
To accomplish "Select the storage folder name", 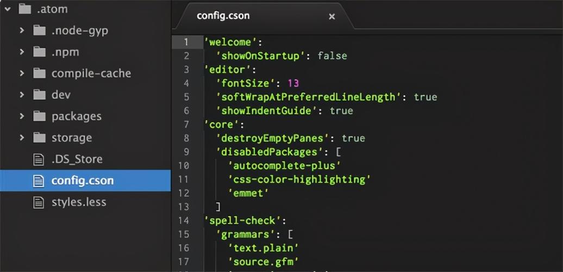I will (x=71, y=138).
